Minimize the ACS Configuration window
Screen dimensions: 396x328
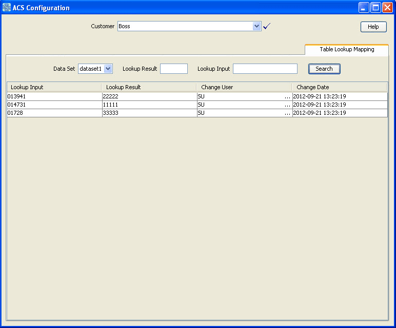click(364, 7)
